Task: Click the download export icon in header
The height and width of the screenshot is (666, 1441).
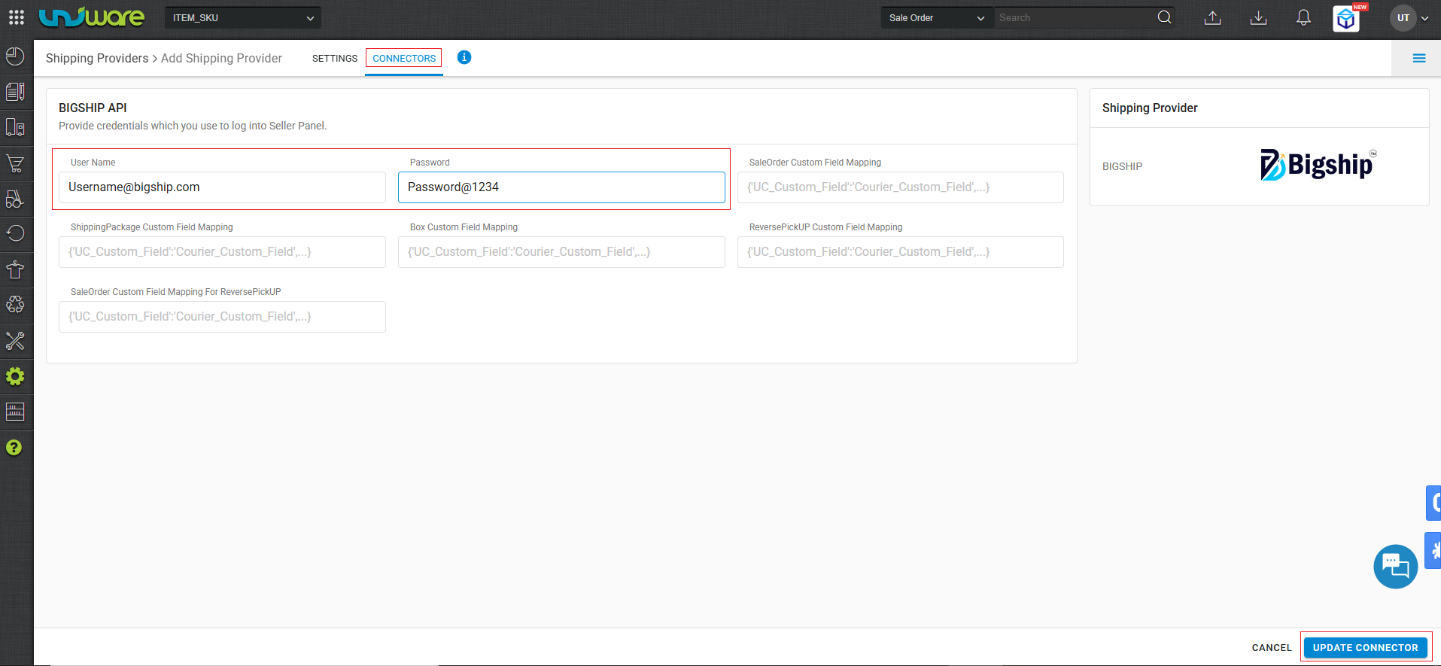Action: coord(1258,17)
